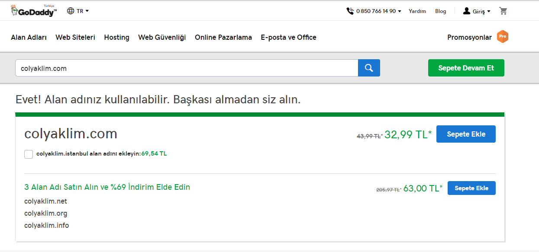Open the Promosyonlar link
The image size is (539, 252).
469,37
